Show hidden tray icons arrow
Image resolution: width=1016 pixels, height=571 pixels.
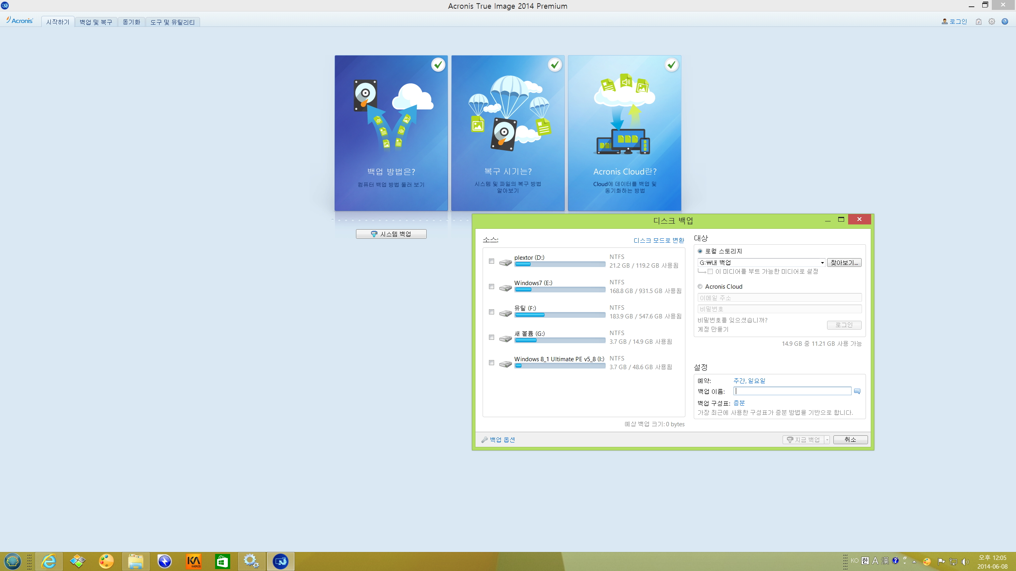pyautogui.click(x=914, y=561)
